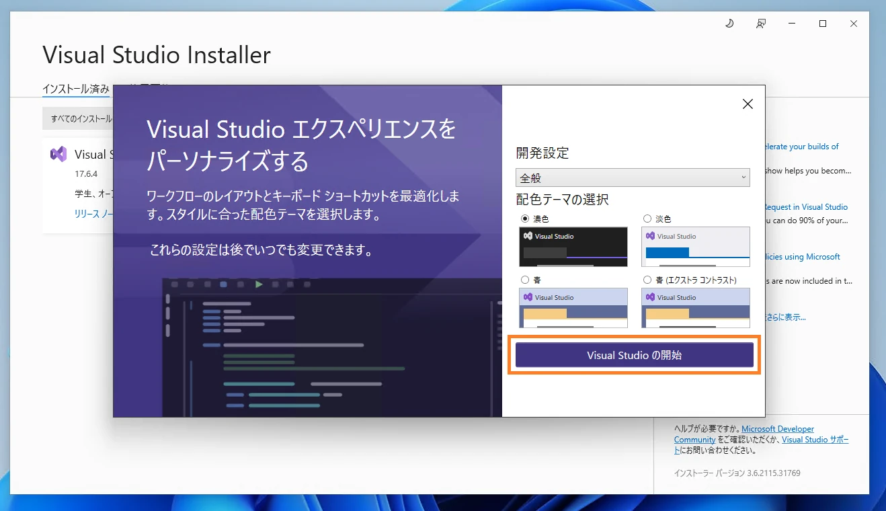886x511 pixels.
Task: Click the light theme preview thumbnail
Action: [696, 247]
